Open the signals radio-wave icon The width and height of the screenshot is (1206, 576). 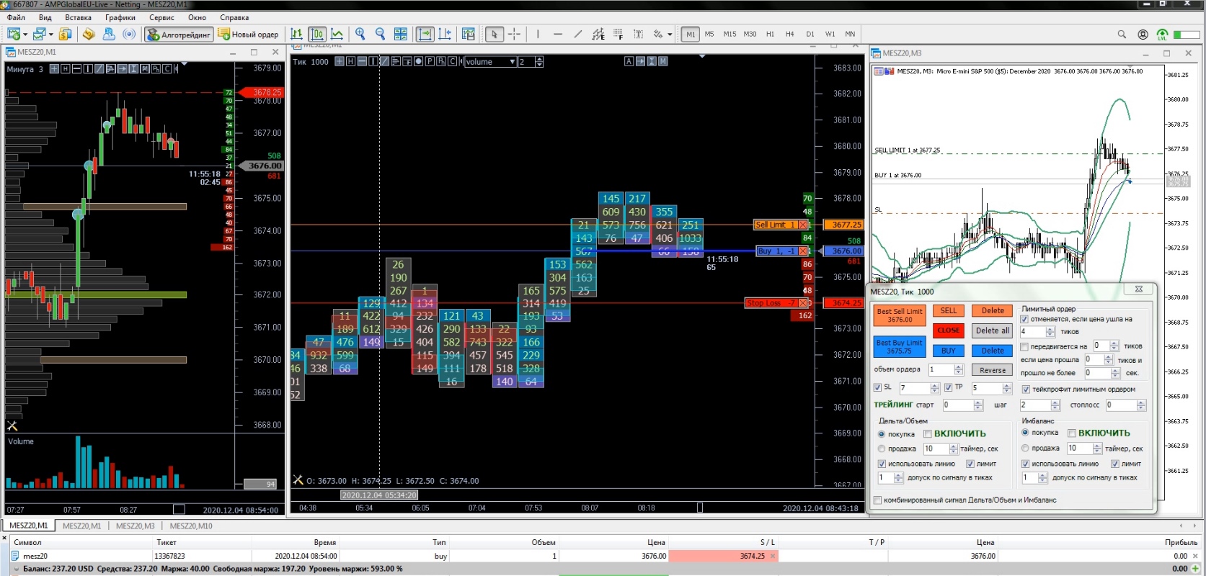tap(129, 34)
